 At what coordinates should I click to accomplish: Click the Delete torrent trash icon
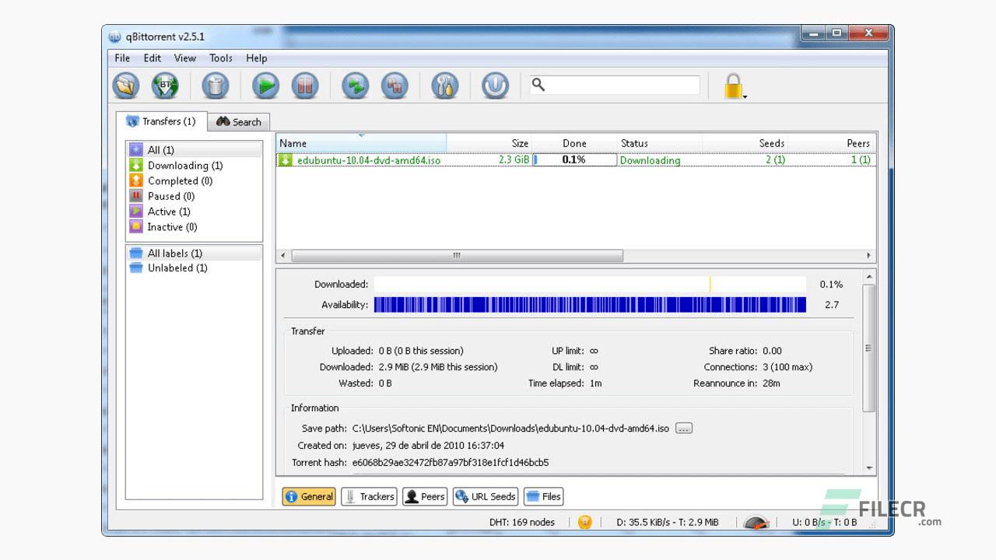click(216, 85)
